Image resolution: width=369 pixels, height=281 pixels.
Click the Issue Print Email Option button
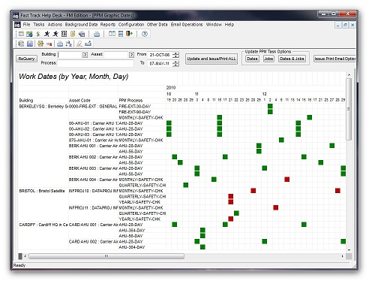tap(334, 59)
